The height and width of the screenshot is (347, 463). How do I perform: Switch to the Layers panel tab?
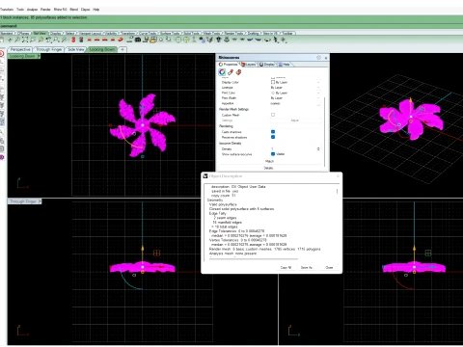(x=248, y=65)
